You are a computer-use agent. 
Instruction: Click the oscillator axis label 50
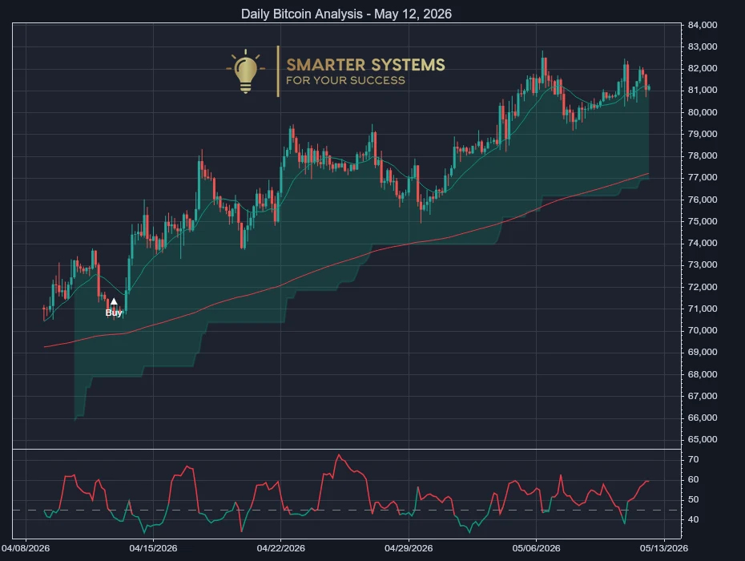point(693,499)
